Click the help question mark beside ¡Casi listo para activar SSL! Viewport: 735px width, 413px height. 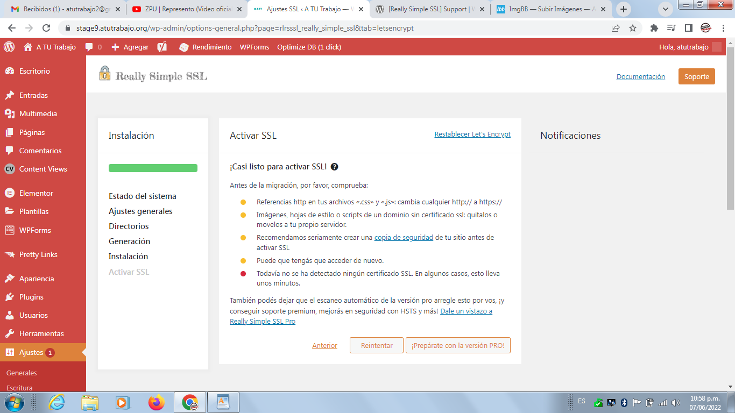coord(334,167)
